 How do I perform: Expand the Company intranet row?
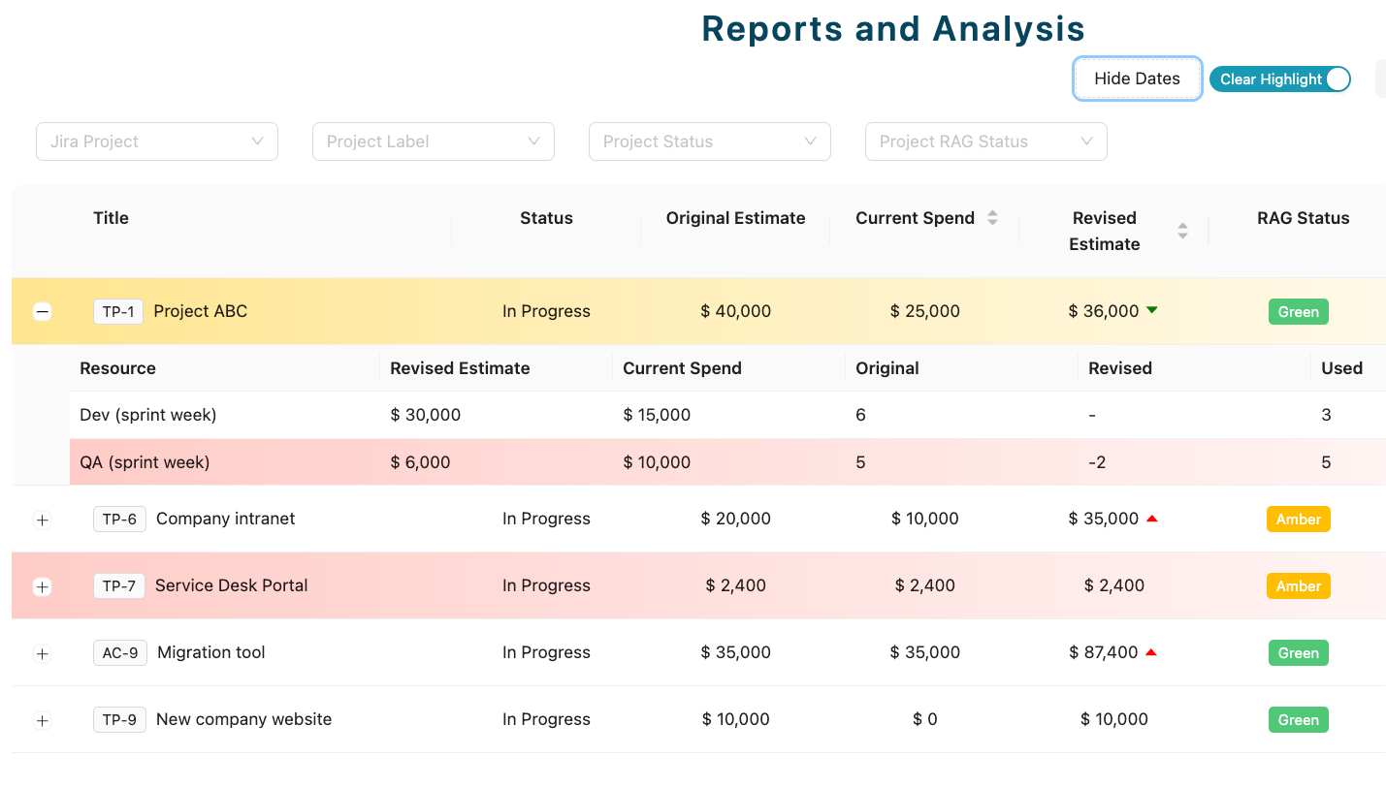(x=42, y=520)
